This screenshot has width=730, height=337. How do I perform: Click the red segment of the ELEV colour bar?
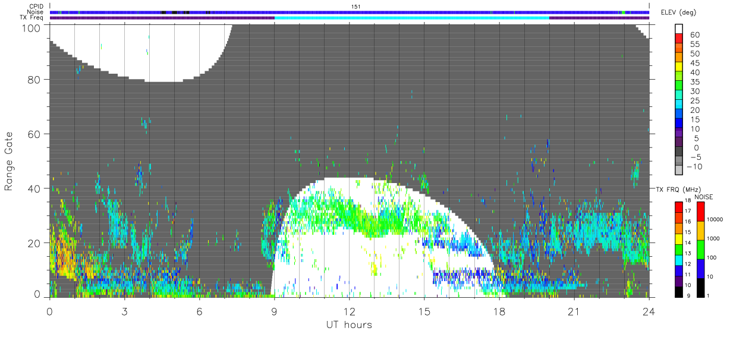point(678,37)
